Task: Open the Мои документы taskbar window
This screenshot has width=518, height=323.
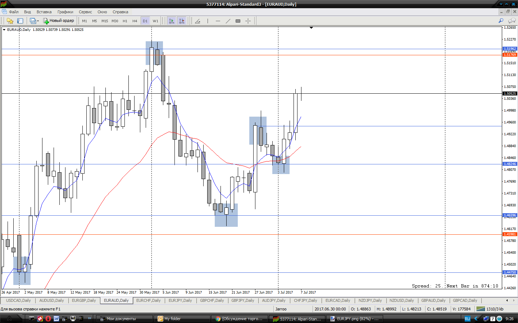Action: coord(124,319)
